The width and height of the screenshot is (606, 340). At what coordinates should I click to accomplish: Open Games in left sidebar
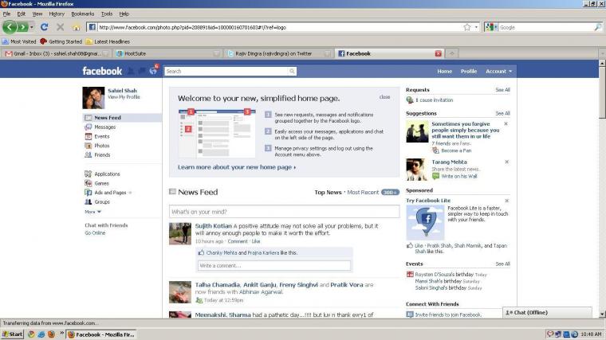pyautogui.click(x=101, y=183)
